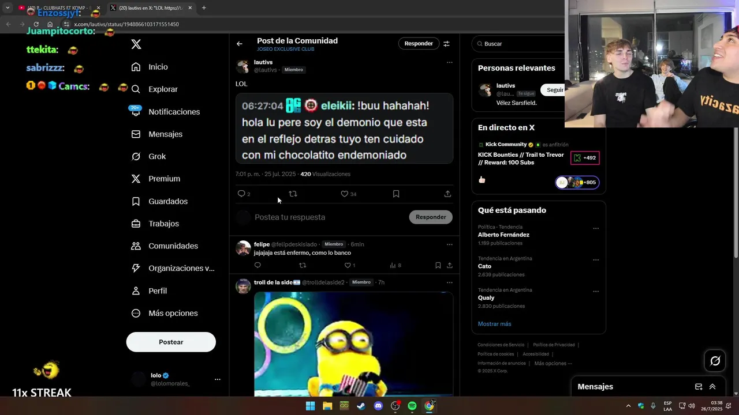Open a new browser tab
This screenshot has width=739, height=415.
(204, 7)
